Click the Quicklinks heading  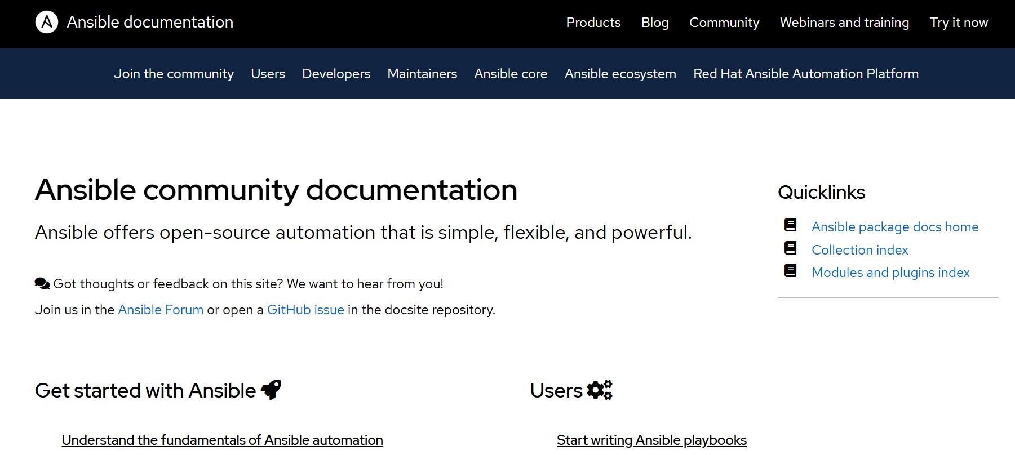821,193
